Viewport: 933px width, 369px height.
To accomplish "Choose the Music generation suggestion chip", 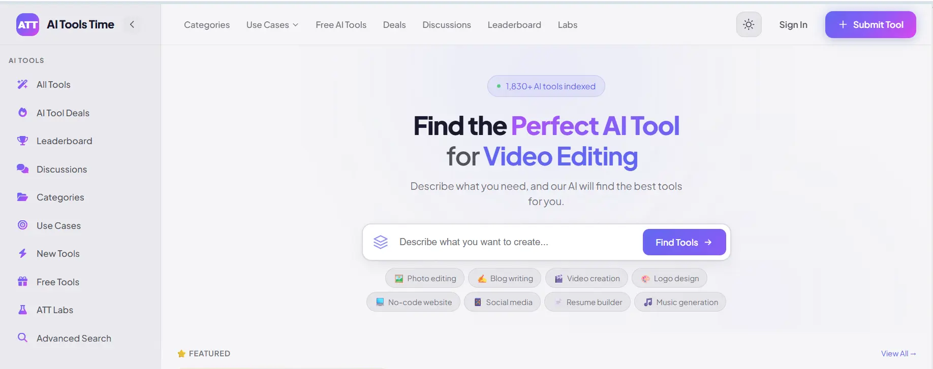I will point(680,302).
